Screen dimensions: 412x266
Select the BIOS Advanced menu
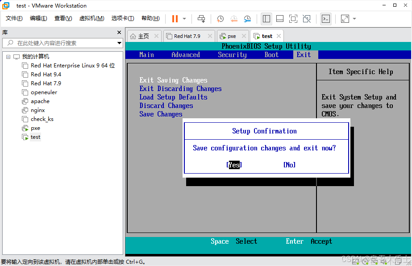click(x=186, y=54)
